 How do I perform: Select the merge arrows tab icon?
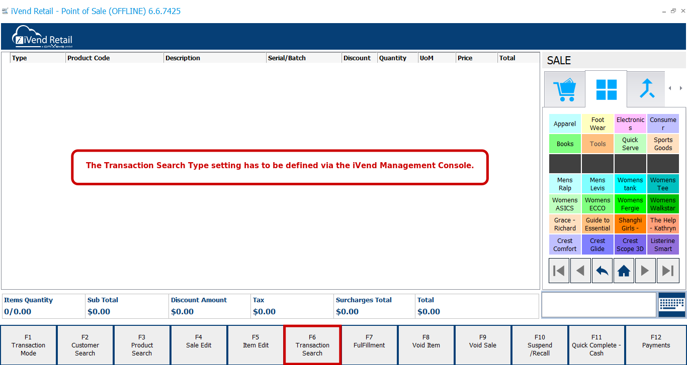pyautogui.click(x=646, y=89)
